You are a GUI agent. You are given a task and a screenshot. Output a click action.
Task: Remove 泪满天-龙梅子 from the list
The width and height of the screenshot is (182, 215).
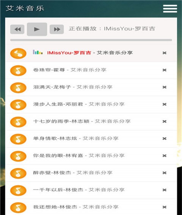164,87
